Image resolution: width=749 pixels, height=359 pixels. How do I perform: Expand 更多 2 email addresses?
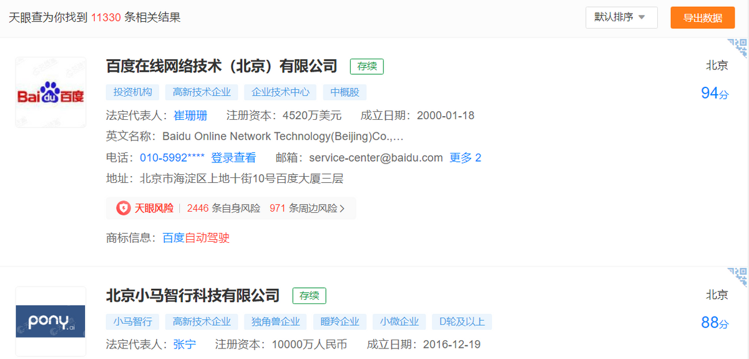465,158
